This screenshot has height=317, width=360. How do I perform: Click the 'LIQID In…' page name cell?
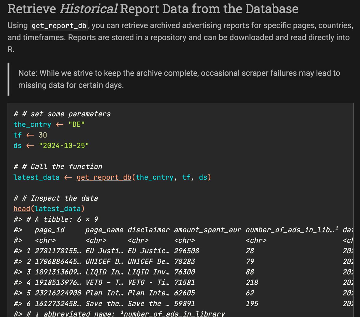click(104, 272)
